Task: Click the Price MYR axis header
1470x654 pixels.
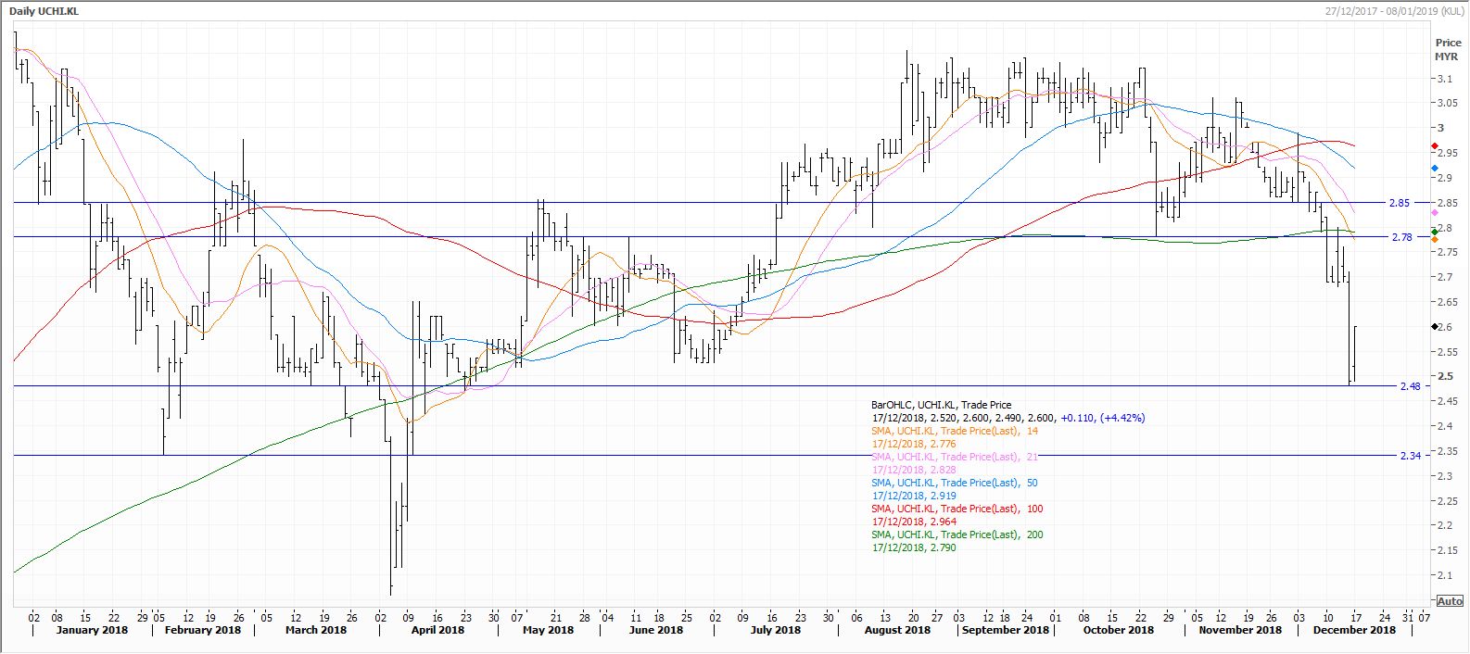Action: (x=1447, y=50)
